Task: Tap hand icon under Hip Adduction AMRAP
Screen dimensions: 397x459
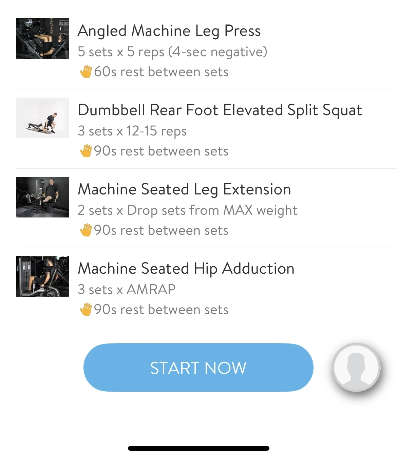Action: [86, 309]
